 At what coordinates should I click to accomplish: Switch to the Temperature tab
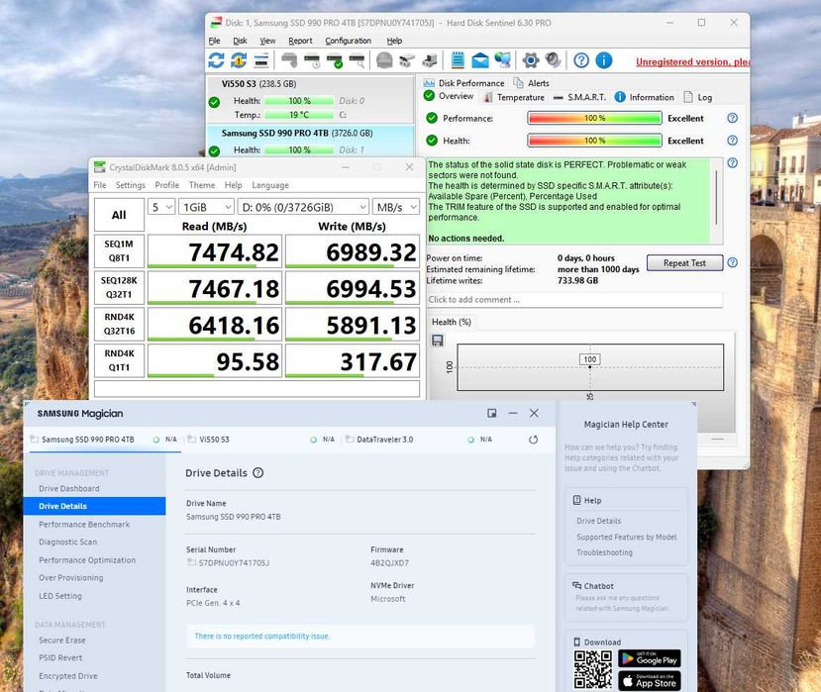514,97
